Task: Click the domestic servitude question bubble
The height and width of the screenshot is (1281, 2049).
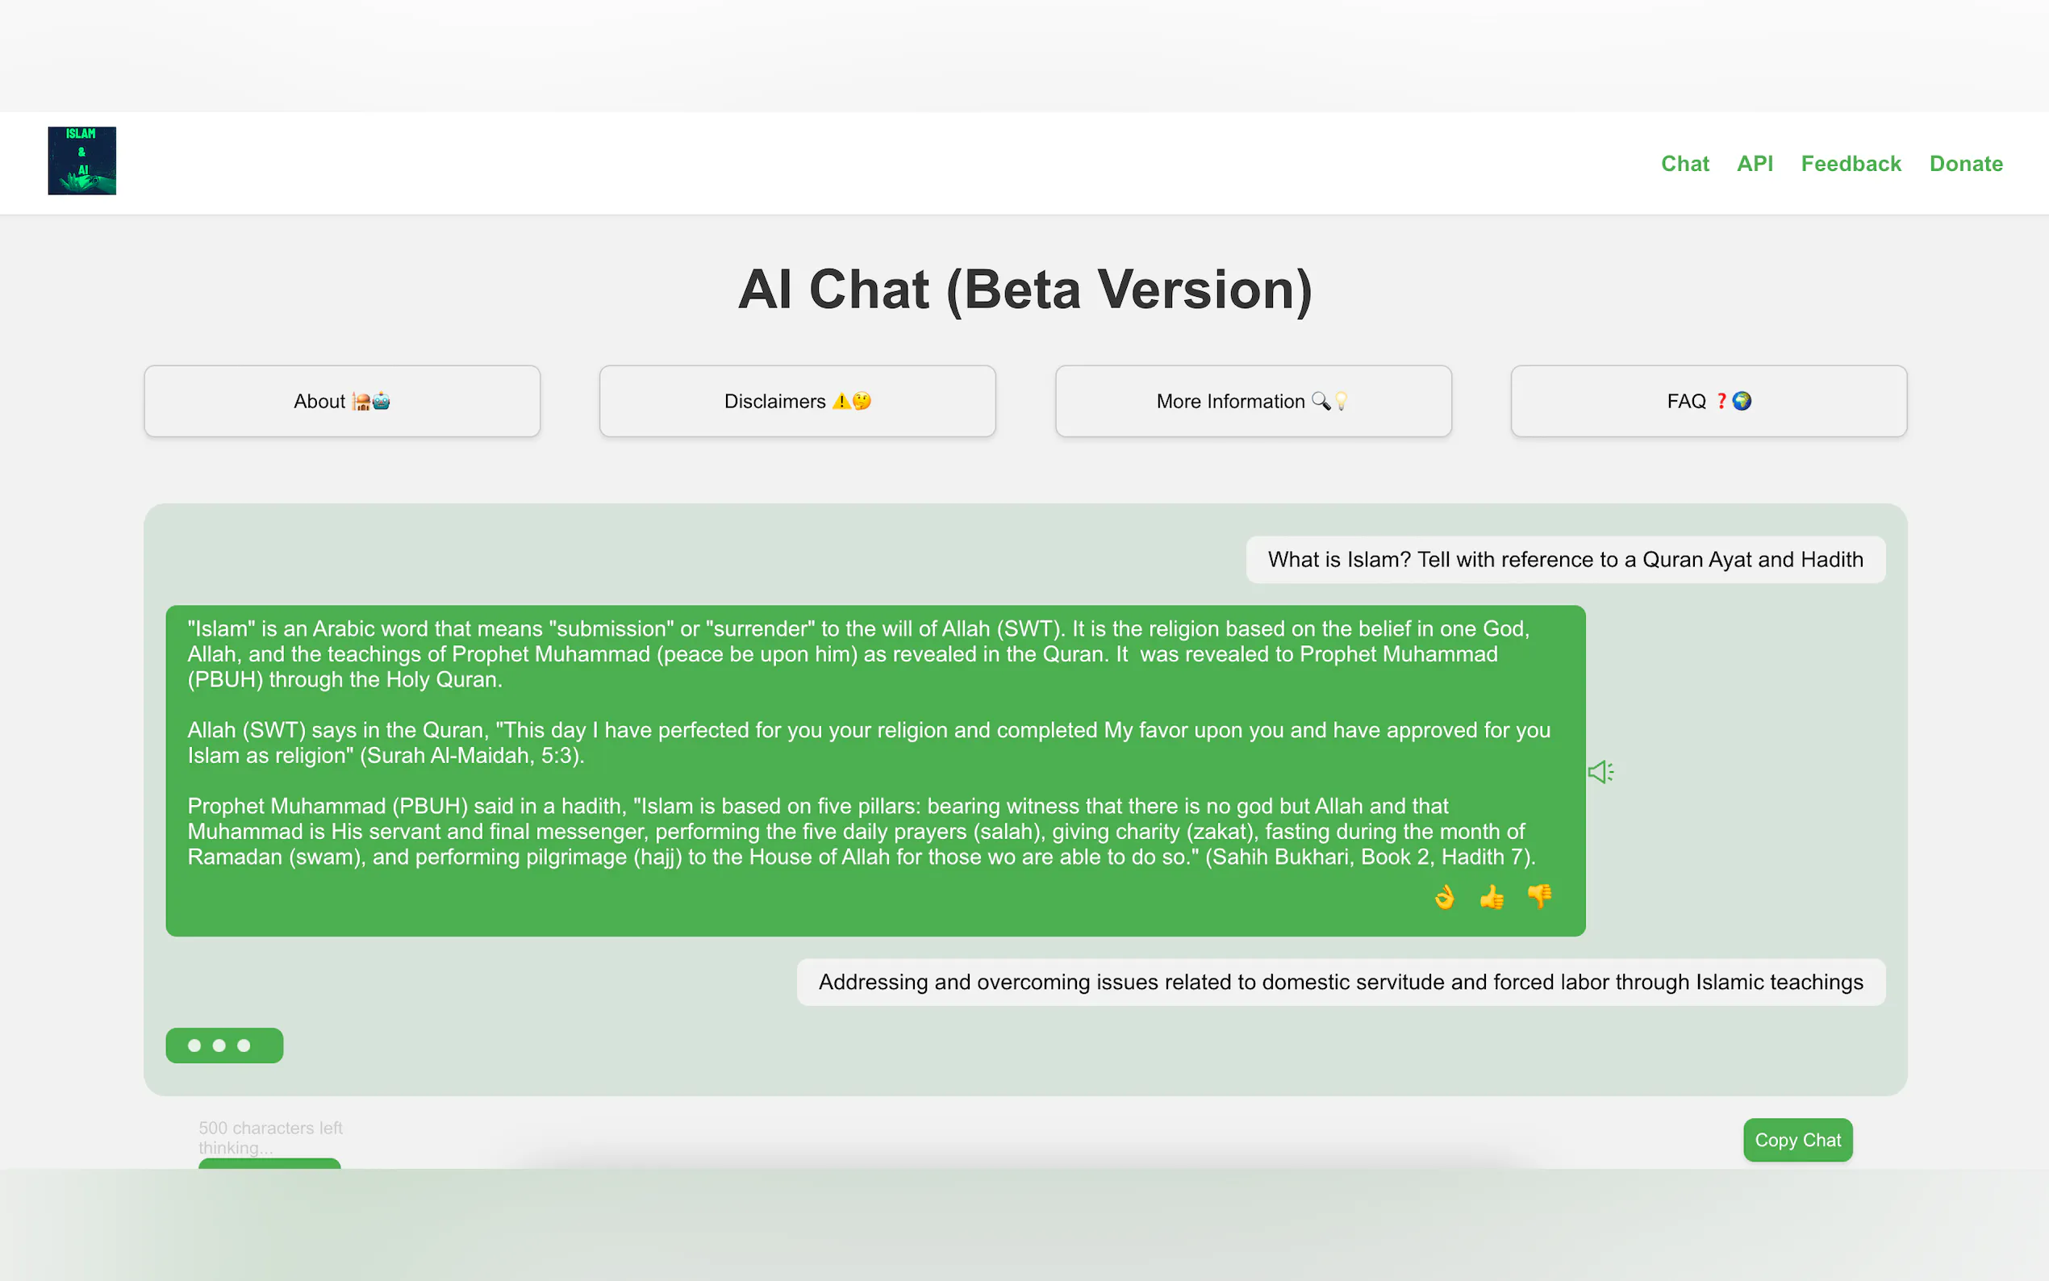Action: (x=1340, y=982)
